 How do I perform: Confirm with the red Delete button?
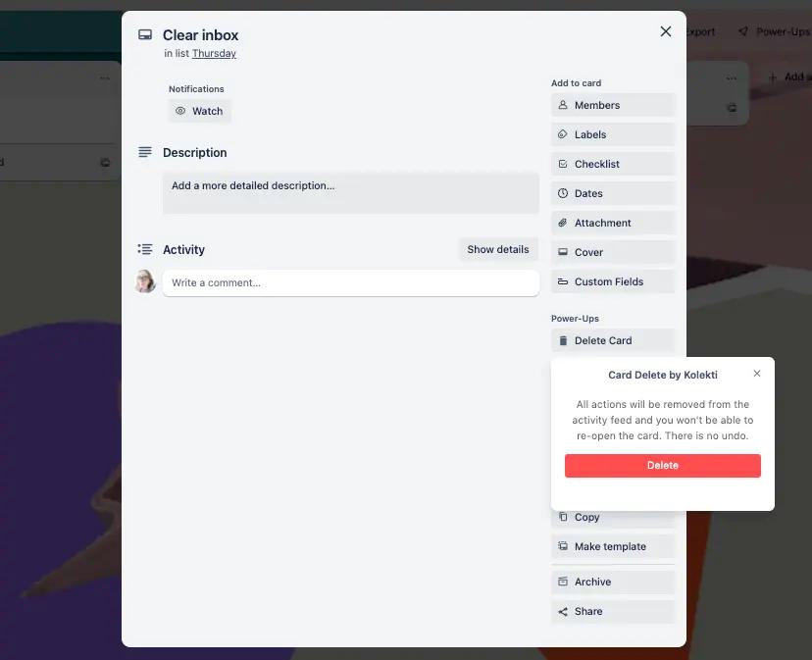(662, 465)
